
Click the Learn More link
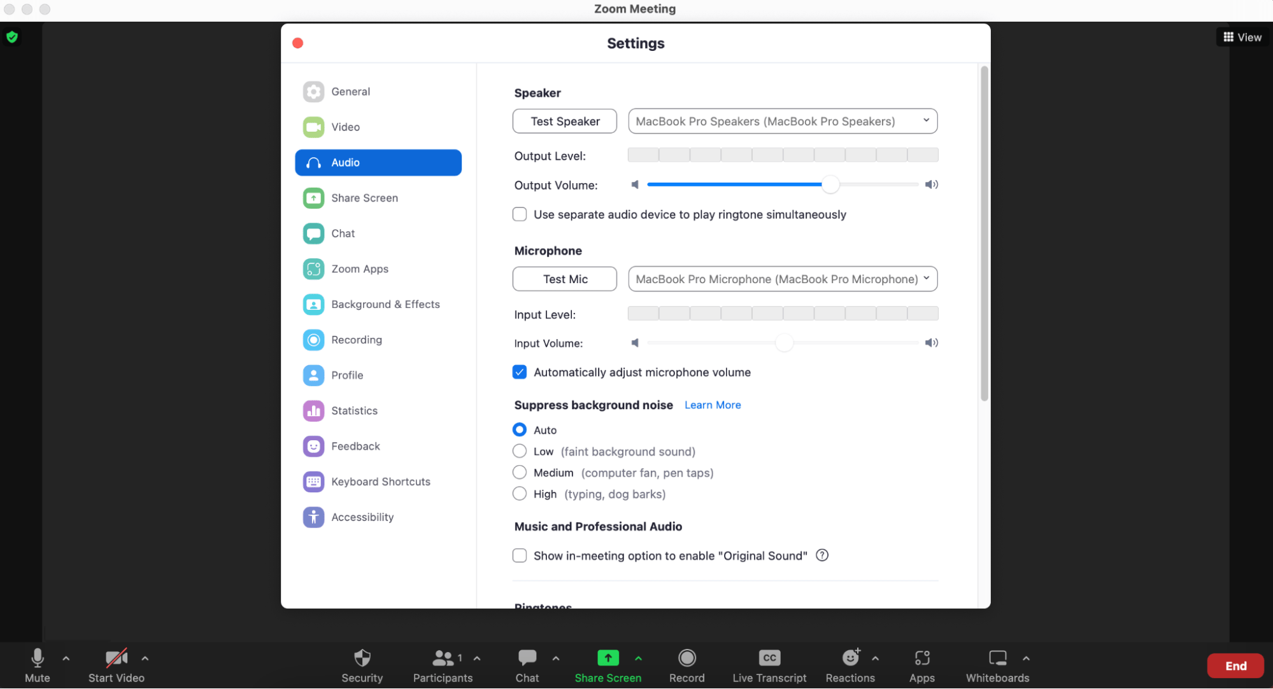pyautogui.click(x=712, y=405)
